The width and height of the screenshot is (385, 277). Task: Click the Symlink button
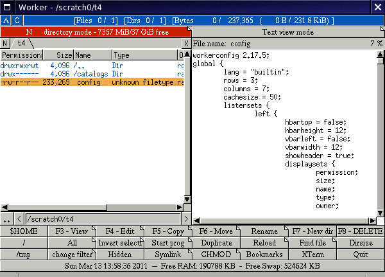coord(168,255)
